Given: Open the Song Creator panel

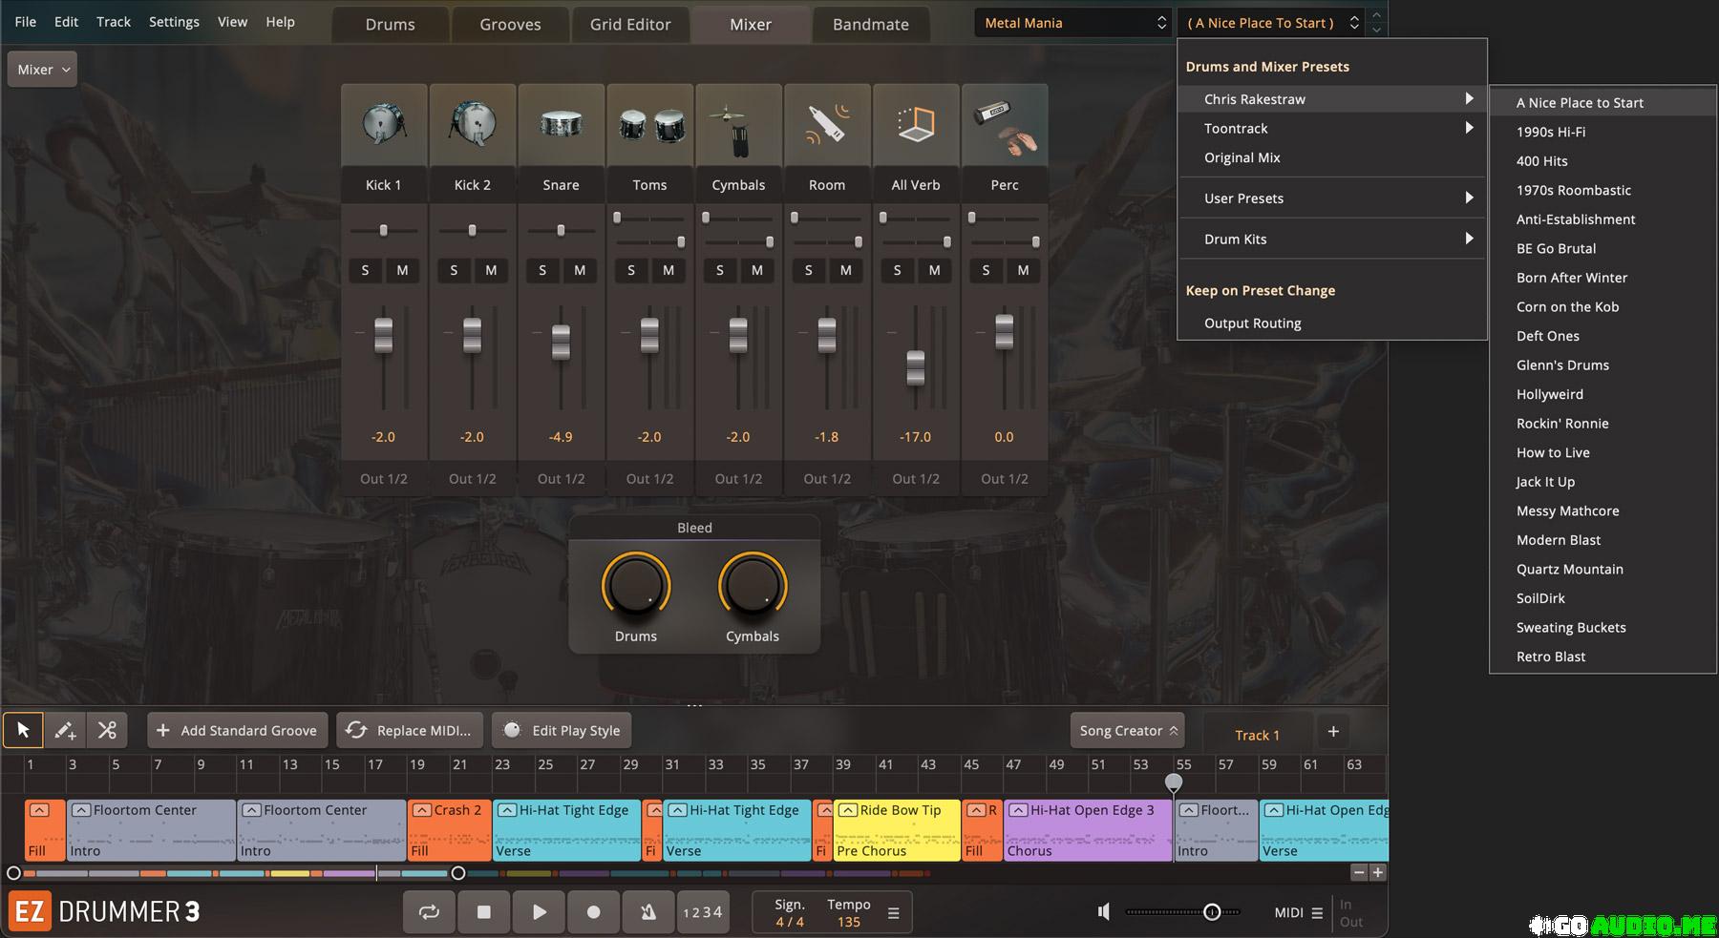Looking at the screenshot, I should click(x=1128, y=731).
